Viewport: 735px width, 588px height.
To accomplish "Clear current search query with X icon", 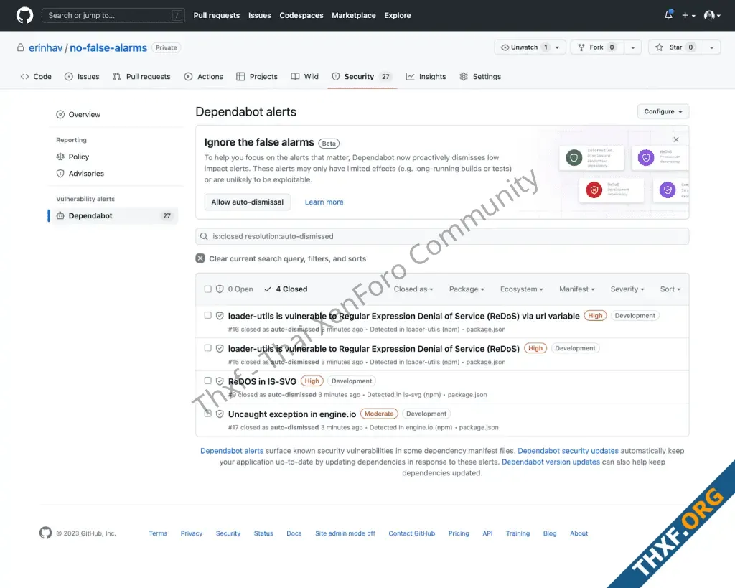I will [200, 258].
